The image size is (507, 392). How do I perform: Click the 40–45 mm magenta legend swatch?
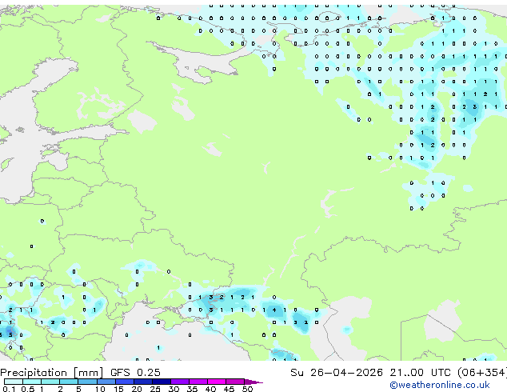pos(217,382)
